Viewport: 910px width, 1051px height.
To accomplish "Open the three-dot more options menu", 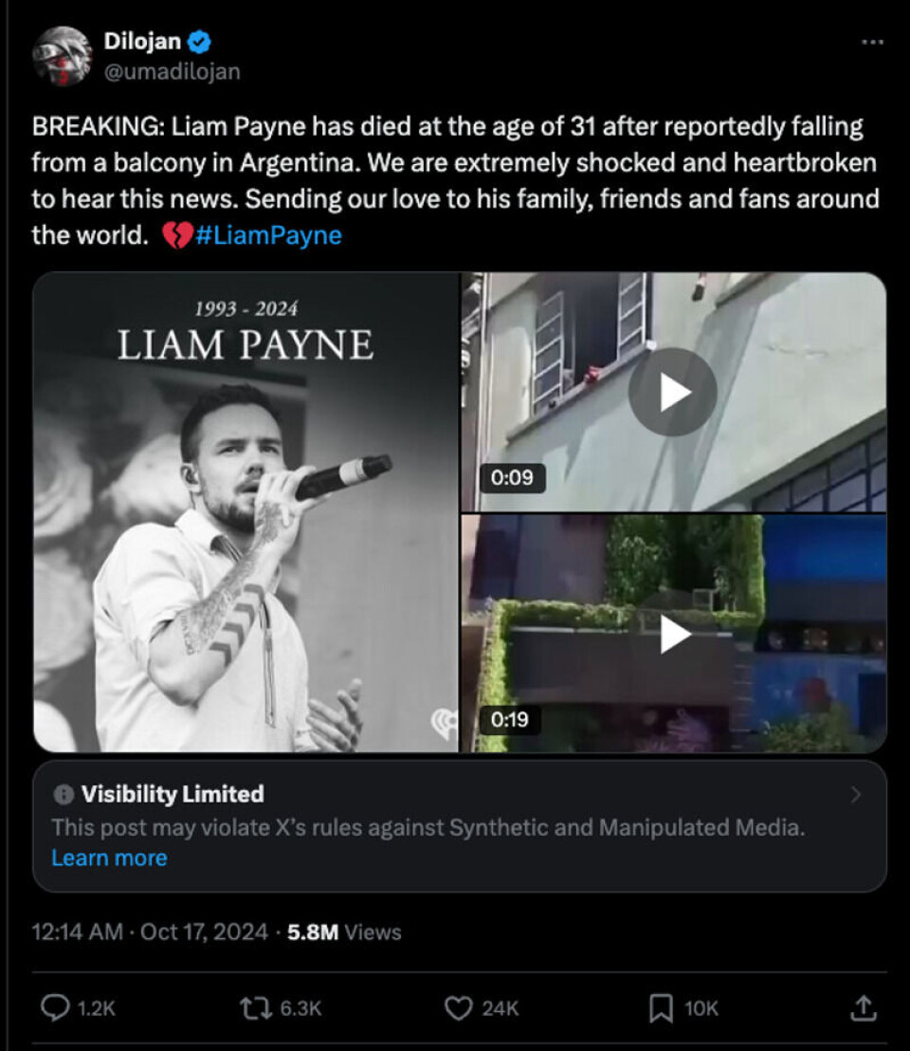I will [x=871, y=43].
